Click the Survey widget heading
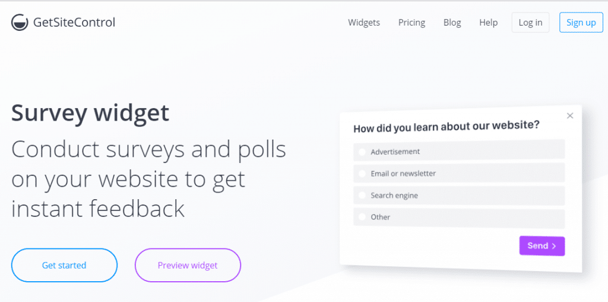Image resolution: width=608 pixels, height=302 pixels. pos(90,113)
